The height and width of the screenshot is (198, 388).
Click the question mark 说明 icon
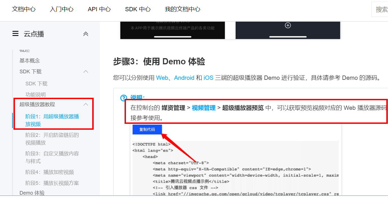click(123, 98)
